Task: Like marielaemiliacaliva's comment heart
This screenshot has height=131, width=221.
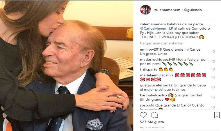Action: 213,77
